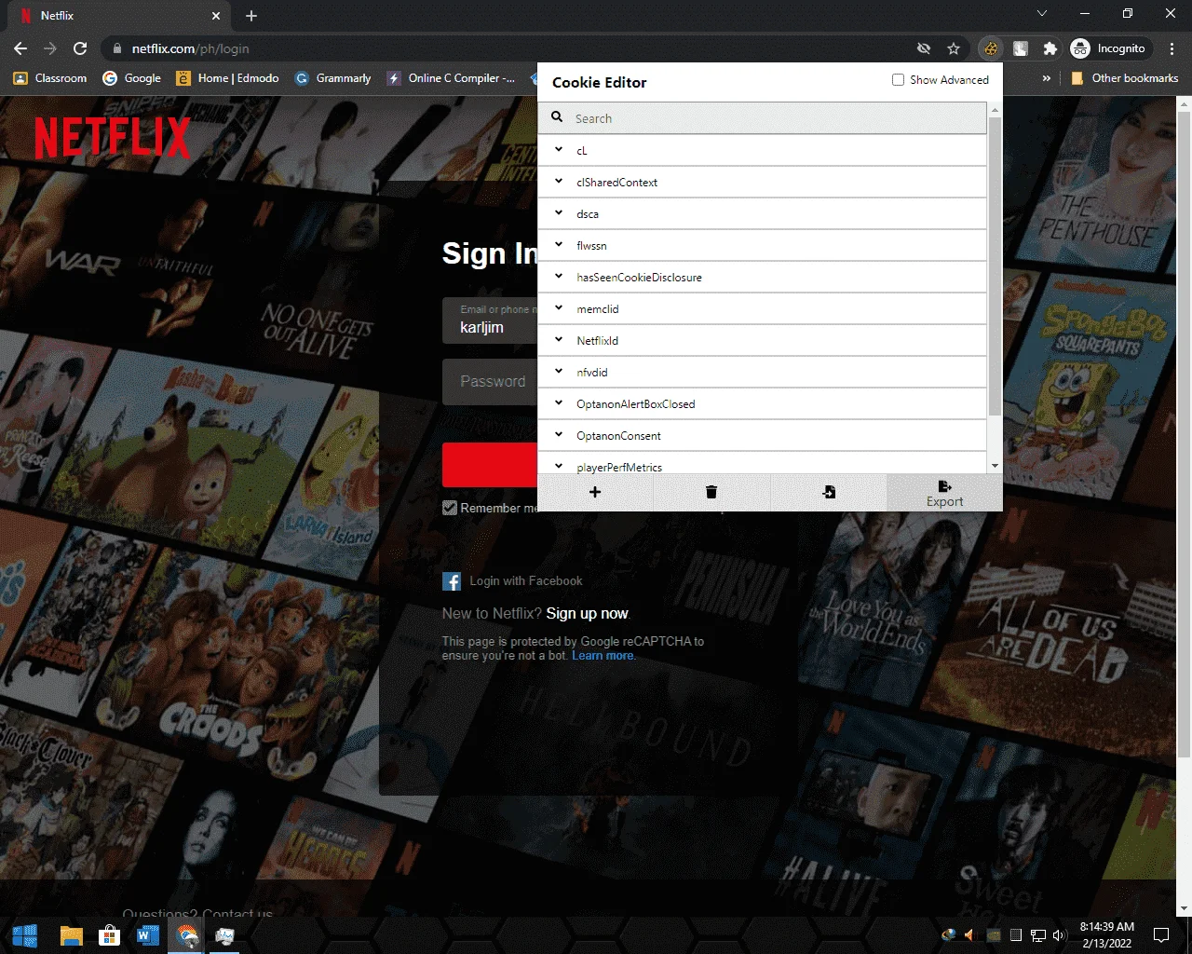Open the Windows Start menu
The width and height of the screenshot is (1192, 954).
(x=25, y=935)
